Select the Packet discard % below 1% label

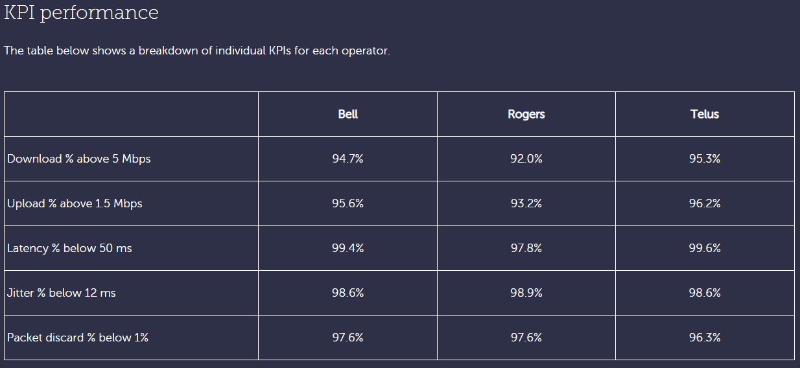coord(78,338)
